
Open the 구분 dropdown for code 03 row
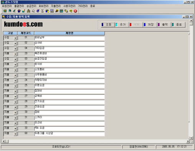pos(15,59)
